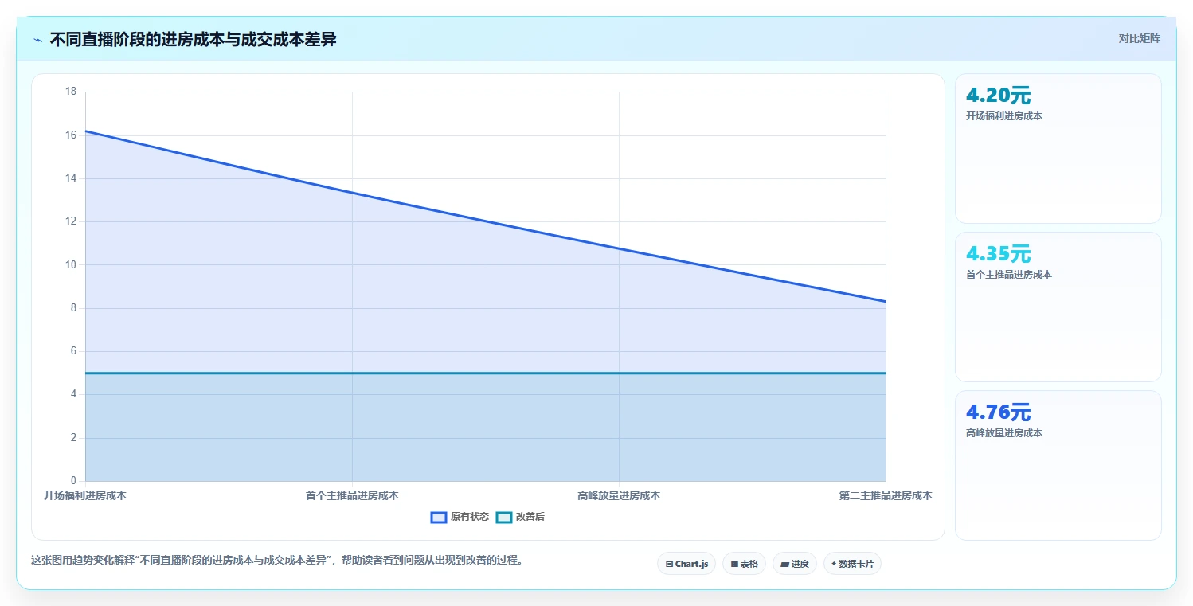
Task: Click the y-axis tick label 6
Action: [73, 351]
